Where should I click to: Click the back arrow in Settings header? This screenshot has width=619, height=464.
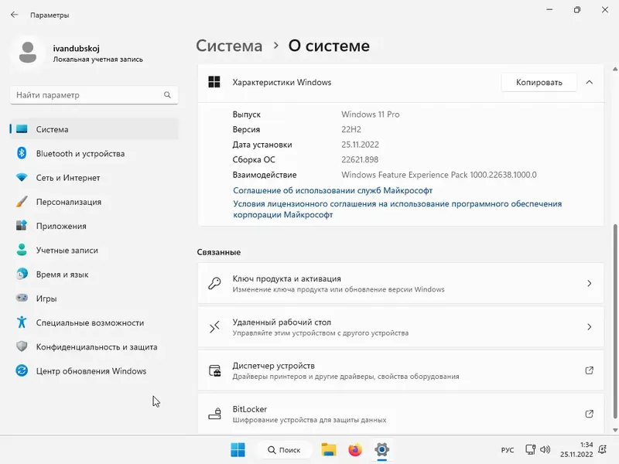click(x=14, y=15)
